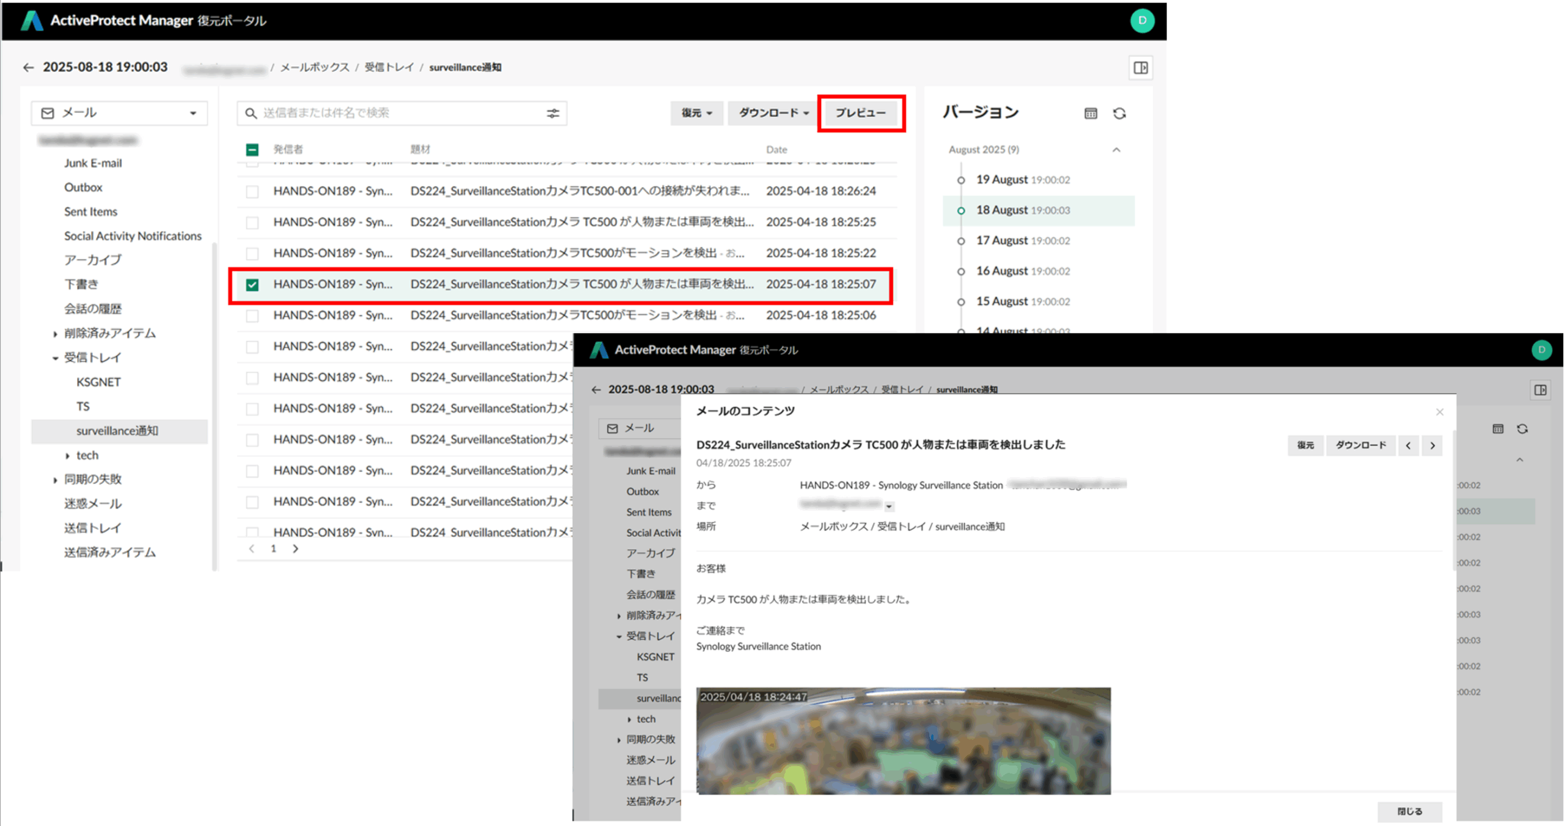Open the ダウンロード dropdown button in toolbar
1565x826 pixels.
pos(773,113)
